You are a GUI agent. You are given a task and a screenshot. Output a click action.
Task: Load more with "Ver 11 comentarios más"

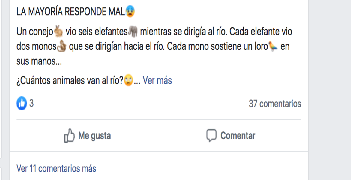[x=56, y=168]
